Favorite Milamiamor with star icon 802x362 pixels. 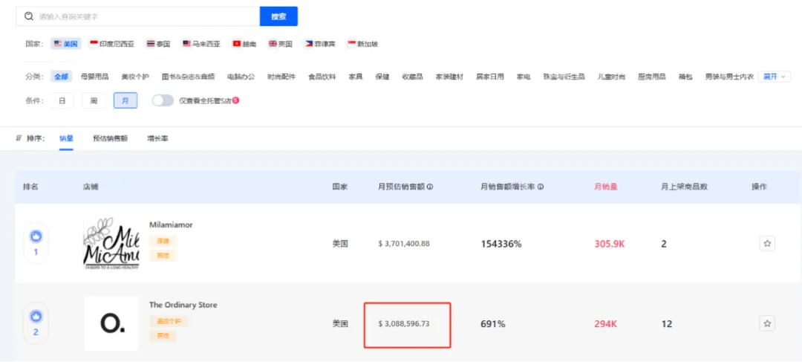(766, 244)
